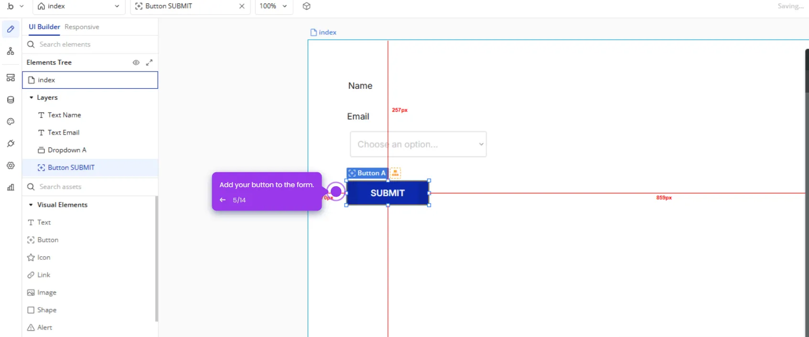Screen dimensions: 809x337
Task: Select the Name text on canvas
Action: point(360,86)
